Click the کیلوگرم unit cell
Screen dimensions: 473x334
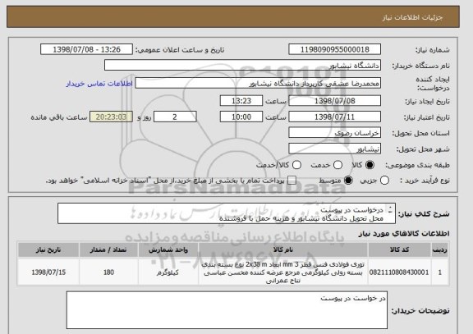[168, 272]
